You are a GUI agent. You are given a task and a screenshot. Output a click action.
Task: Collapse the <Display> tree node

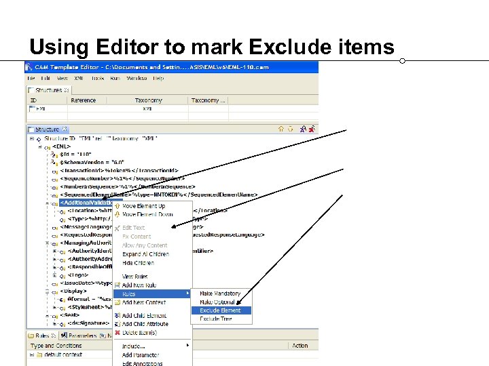point(48,291)
